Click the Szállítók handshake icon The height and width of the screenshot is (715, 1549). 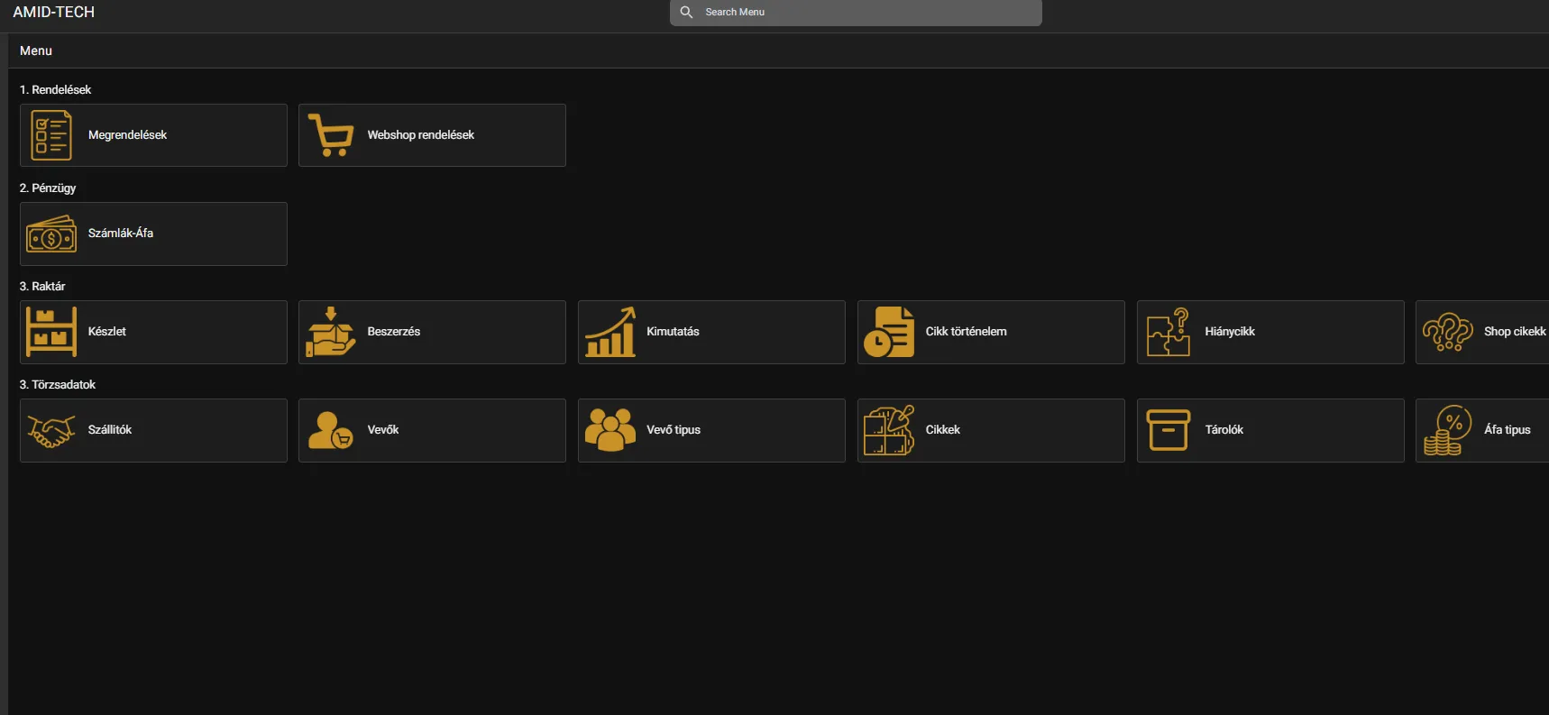click(51, 430)
